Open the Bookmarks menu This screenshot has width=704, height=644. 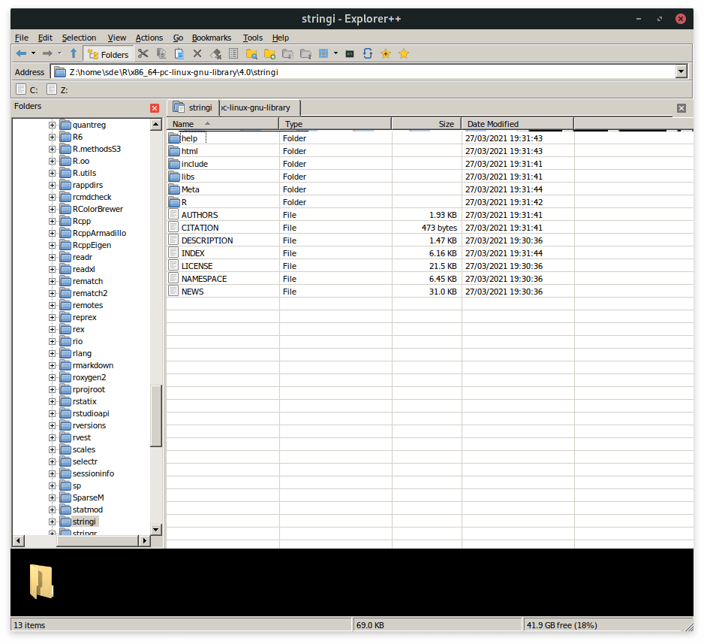pos(212,38)
